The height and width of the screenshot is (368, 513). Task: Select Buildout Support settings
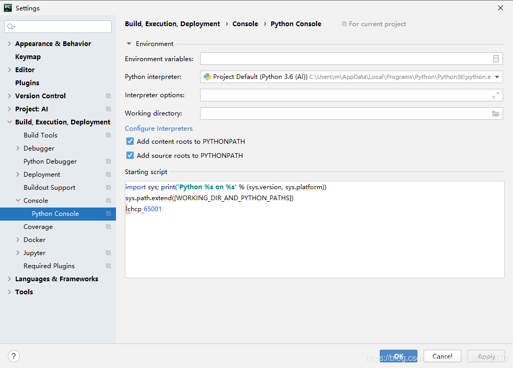pos(50,188)
